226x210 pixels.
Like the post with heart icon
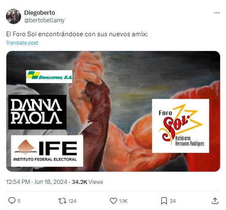(113, 201)
